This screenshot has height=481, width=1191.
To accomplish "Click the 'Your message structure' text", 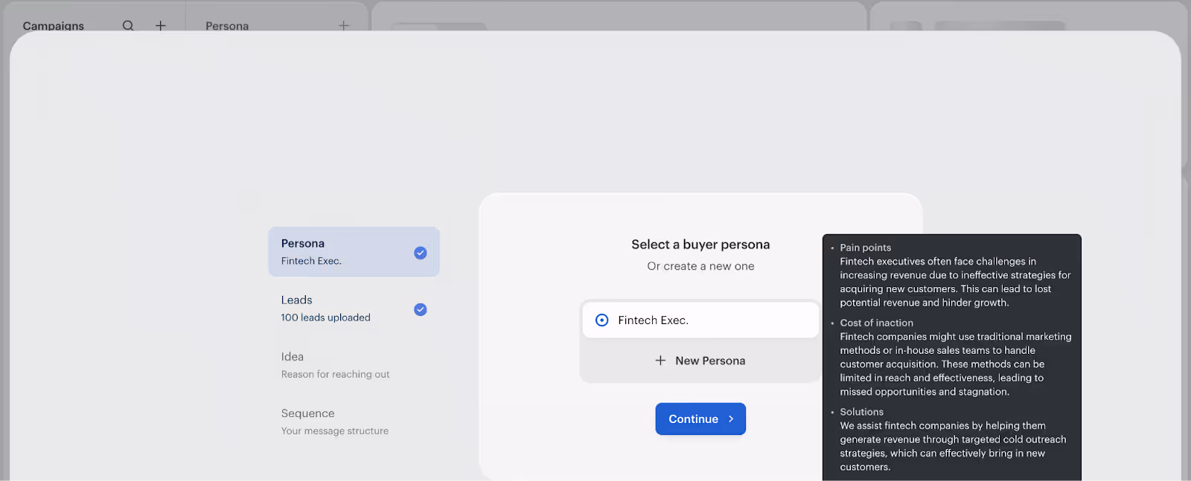I will [335, 430].
